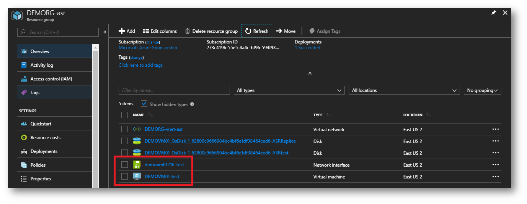Sort by the LOCATION column arrows
The width and height of the screenshot is (527, 204).
(429, 115)
